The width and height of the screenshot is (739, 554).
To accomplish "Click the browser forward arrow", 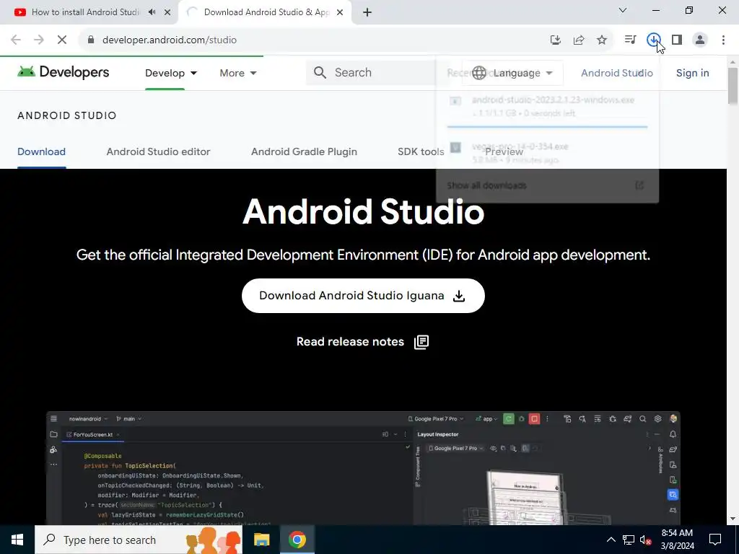I will [39, 40].
